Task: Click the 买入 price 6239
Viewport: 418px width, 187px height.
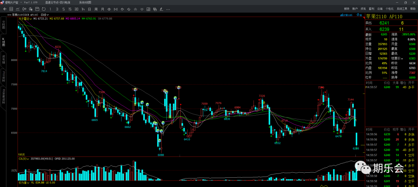Action: (384, 29)
